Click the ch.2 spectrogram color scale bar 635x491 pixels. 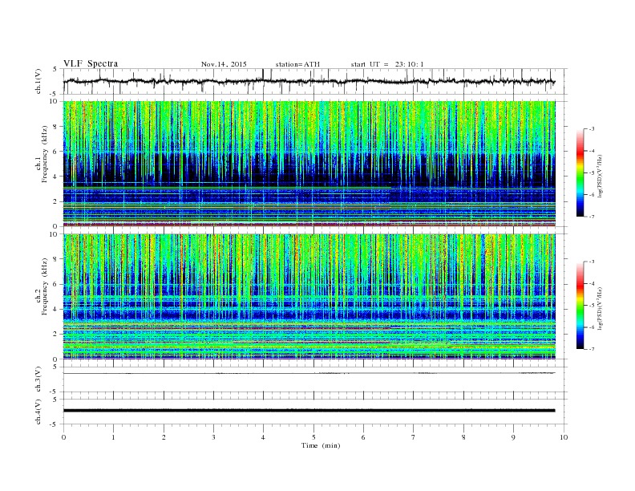pos(580,306)
